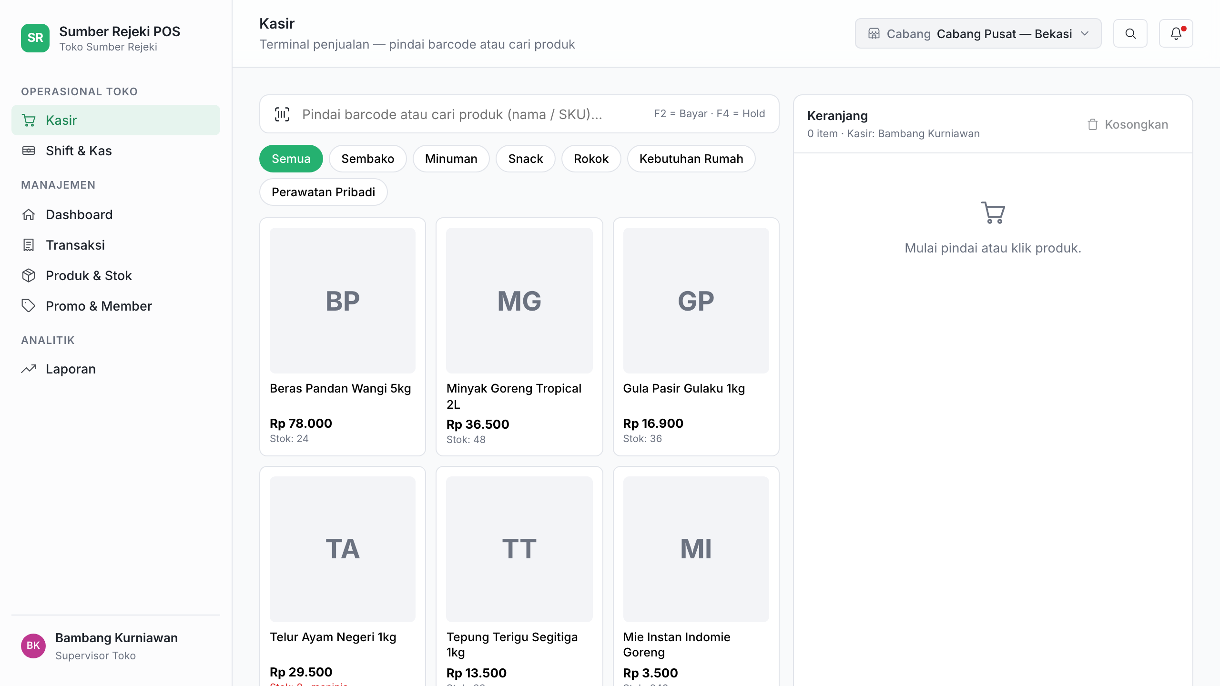
Task: Select the Semua category filter
Action: point(291,159)
